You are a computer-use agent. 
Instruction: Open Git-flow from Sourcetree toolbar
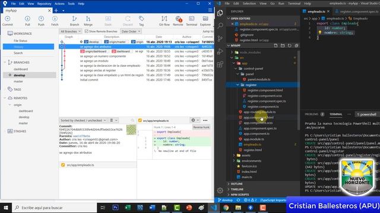[164, 21]
